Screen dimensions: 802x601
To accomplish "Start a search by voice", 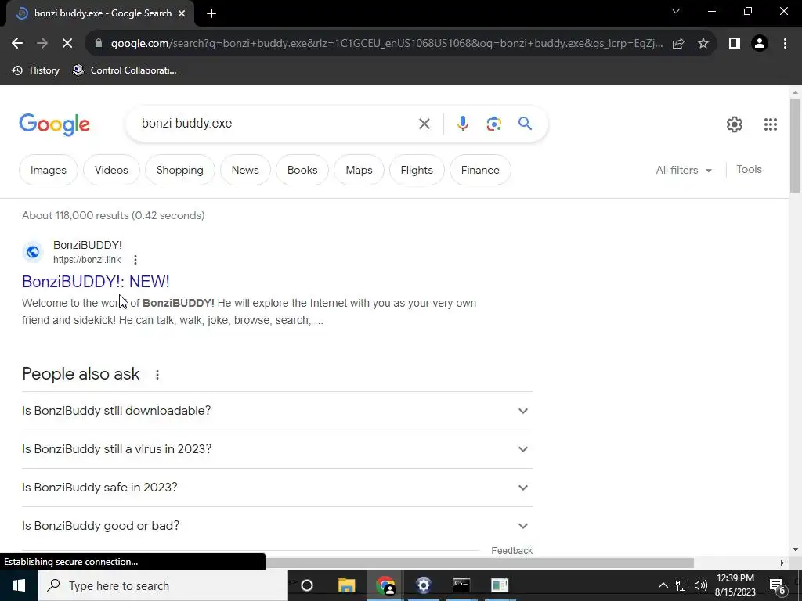I will point(462,124).
